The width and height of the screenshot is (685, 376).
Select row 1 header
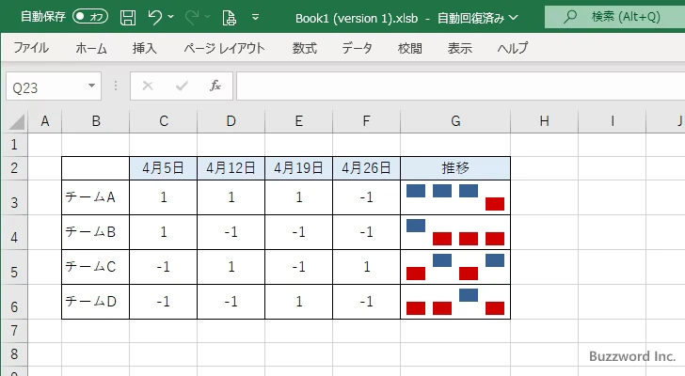click(14, 145)
